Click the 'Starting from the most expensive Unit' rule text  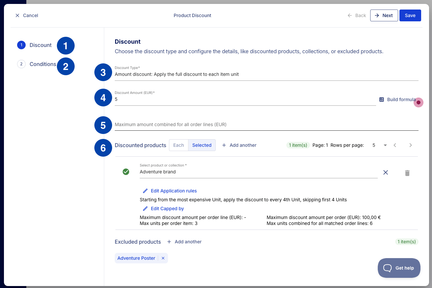tap(243, 200)
